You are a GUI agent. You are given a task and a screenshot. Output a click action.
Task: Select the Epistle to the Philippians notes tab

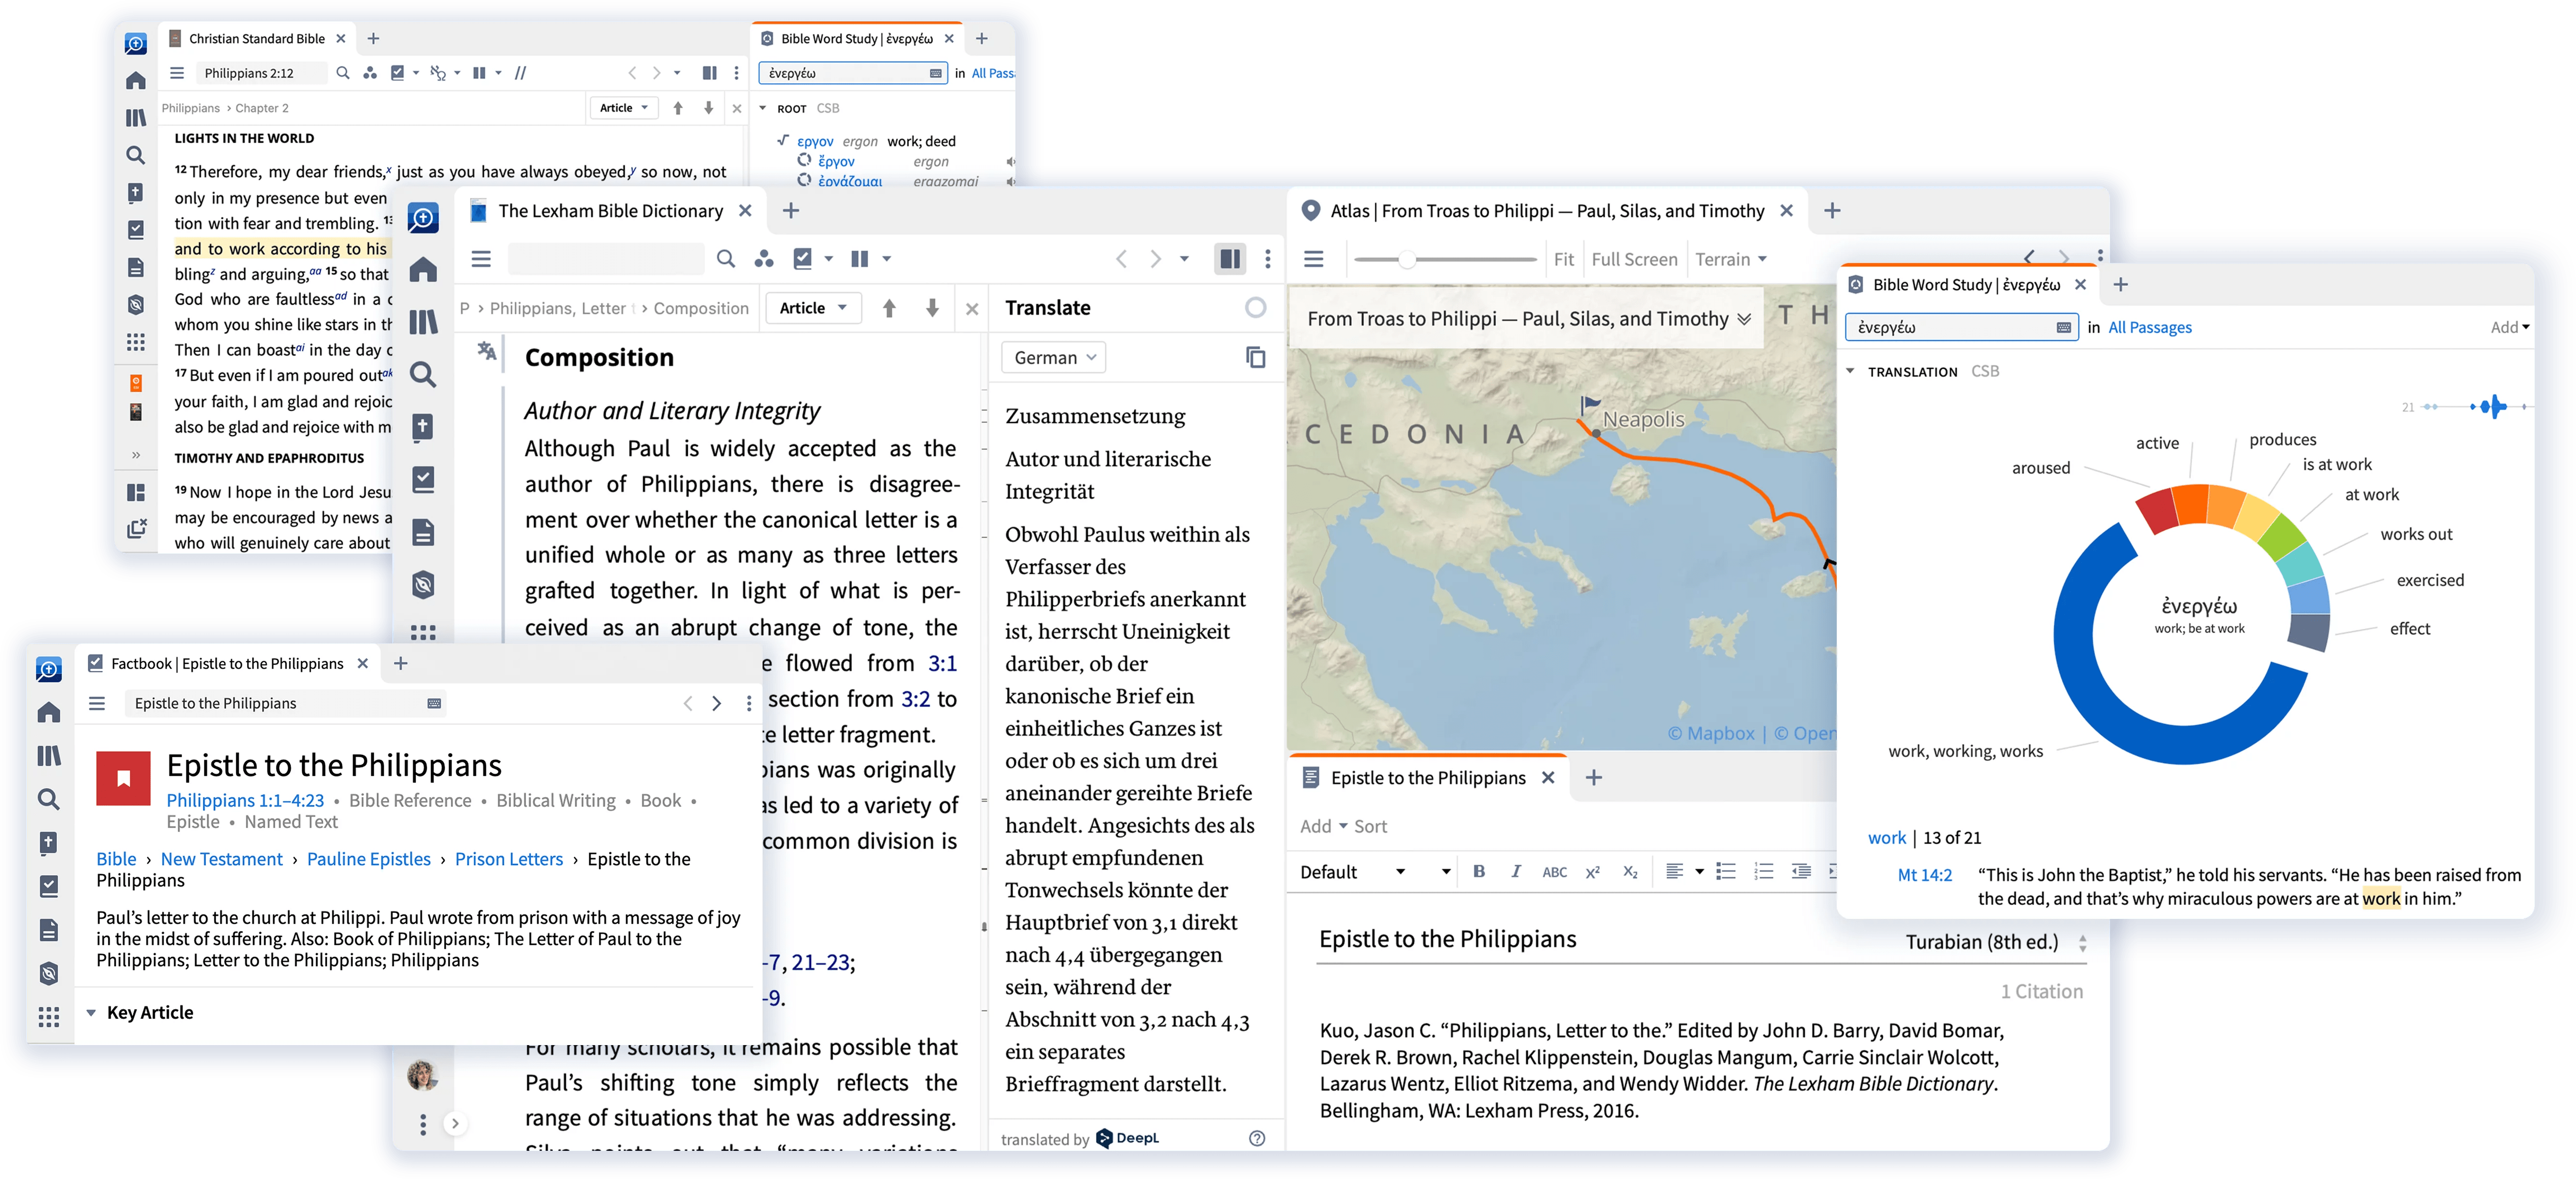click(x=1427, y=777)
